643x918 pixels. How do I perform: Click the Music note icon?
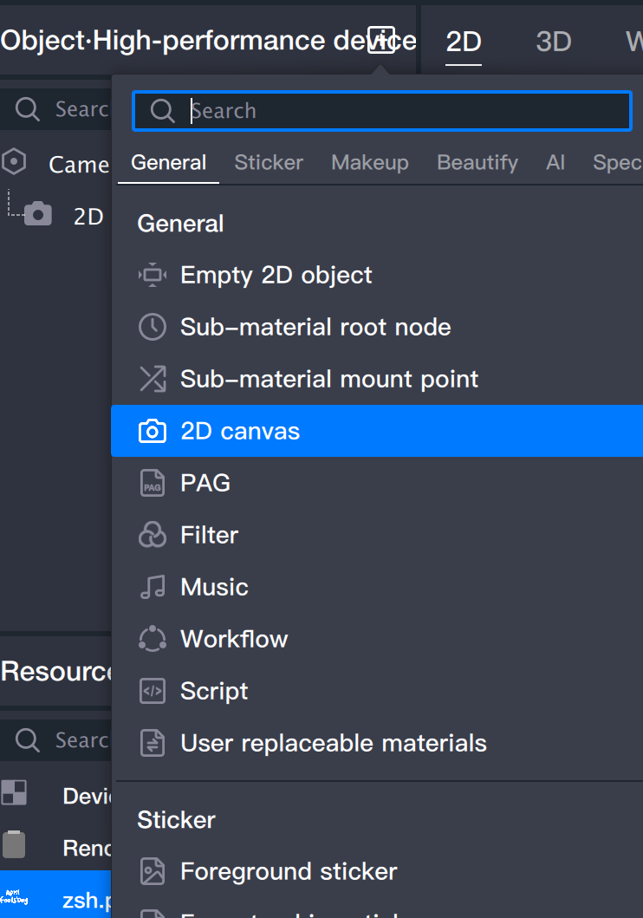[153, 588]
